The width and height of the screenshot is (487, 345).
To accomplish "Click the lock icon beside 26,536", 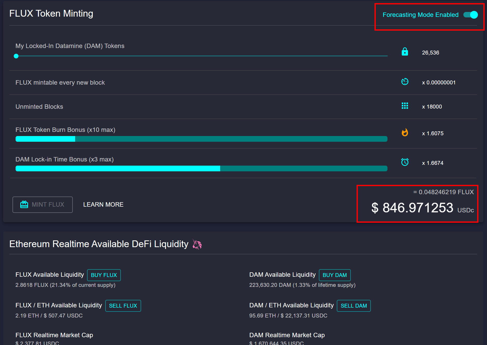I will tap(405, 52).
